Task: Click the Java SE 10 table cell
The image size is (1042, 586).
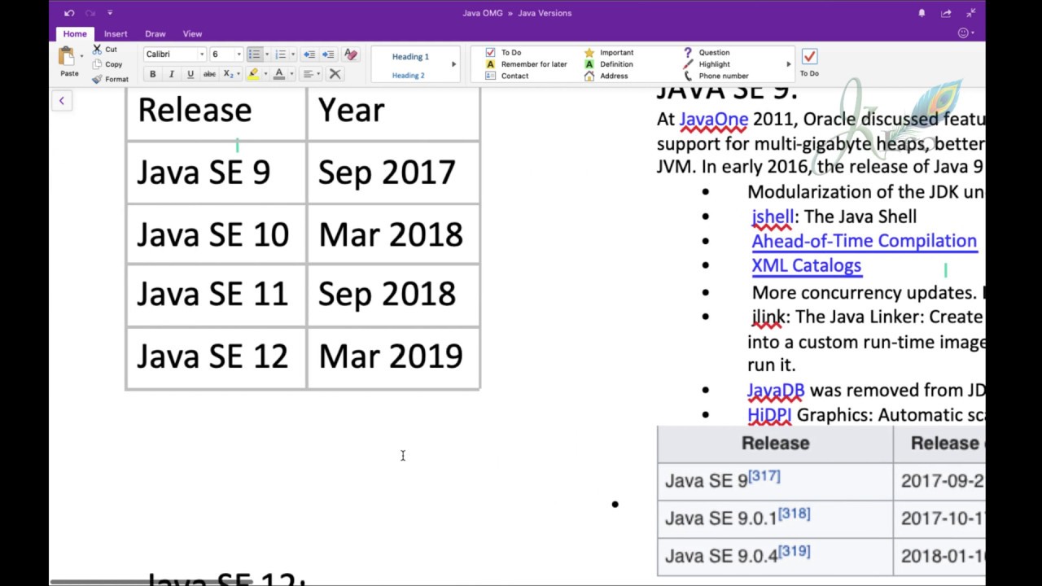Action: (x=216, y=234)
